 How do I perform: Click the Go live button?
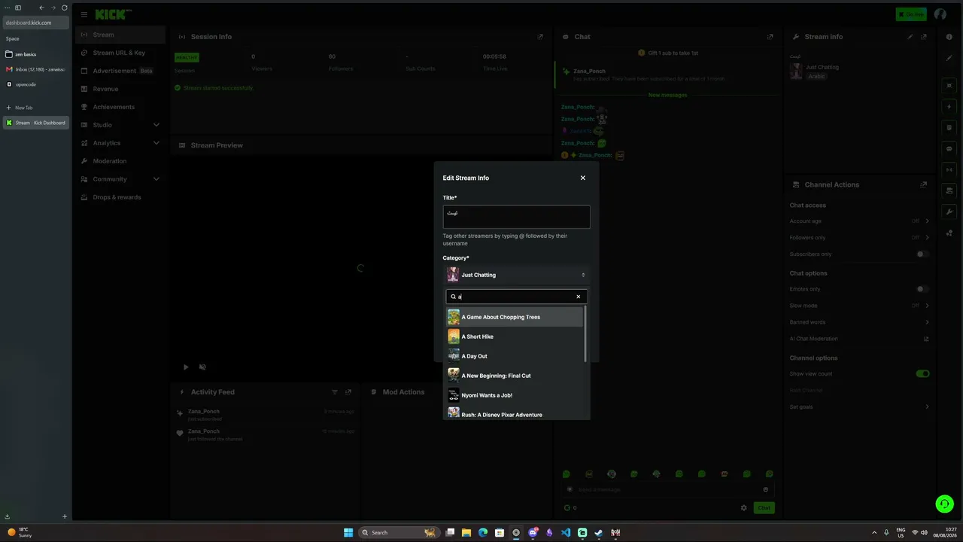coord(911,14)
